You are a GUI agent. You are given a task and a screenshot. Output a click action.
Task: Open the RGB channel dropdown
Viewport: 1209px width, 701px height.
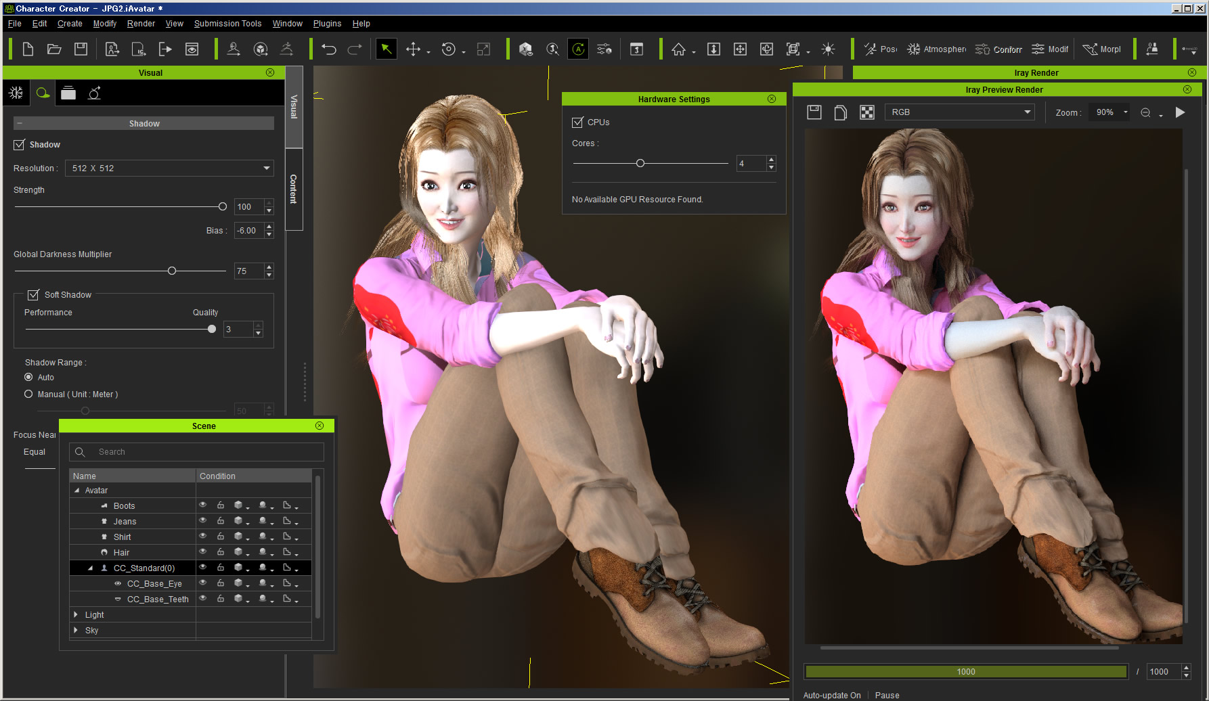[960, 112]
